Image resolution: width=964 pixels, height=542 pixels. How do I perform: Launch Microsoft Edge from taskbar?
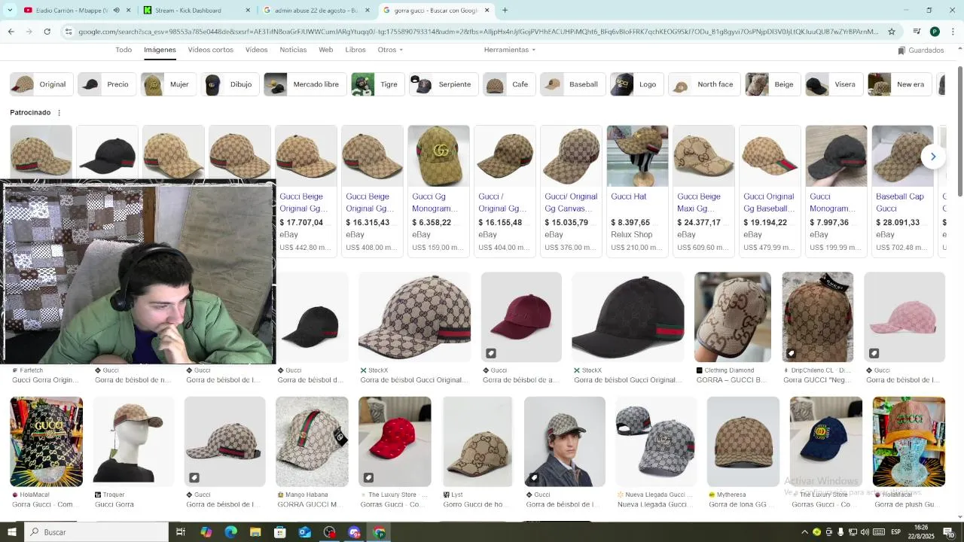(230, 532)
